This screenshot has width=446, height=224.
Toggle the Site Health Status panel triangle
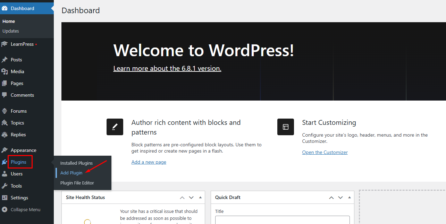point(200,197)
